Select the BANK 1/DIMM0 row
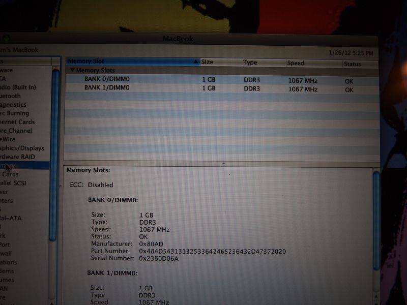This screenshot has height=305, width=407. click(222, 88)
